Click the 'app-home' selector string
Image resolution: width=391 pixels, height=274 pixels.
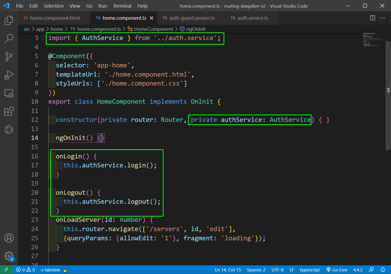click(112, 65)
